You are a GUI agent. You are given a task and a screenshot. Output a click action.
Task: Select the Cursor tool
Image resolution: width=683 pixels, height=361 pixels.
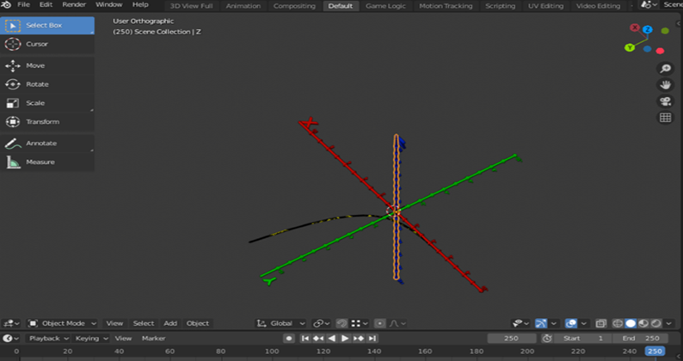point(36,44)
